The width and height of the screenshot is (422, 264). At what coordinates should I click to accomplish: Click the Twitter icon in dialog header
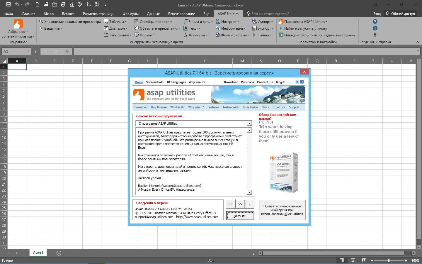tap(297, 82)
